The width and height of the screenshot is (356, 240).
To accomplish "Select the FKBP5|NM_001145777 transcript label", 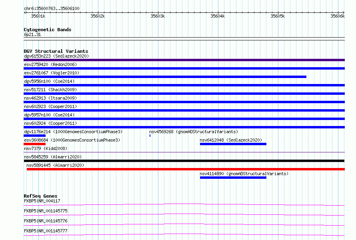I will (46, 231).
